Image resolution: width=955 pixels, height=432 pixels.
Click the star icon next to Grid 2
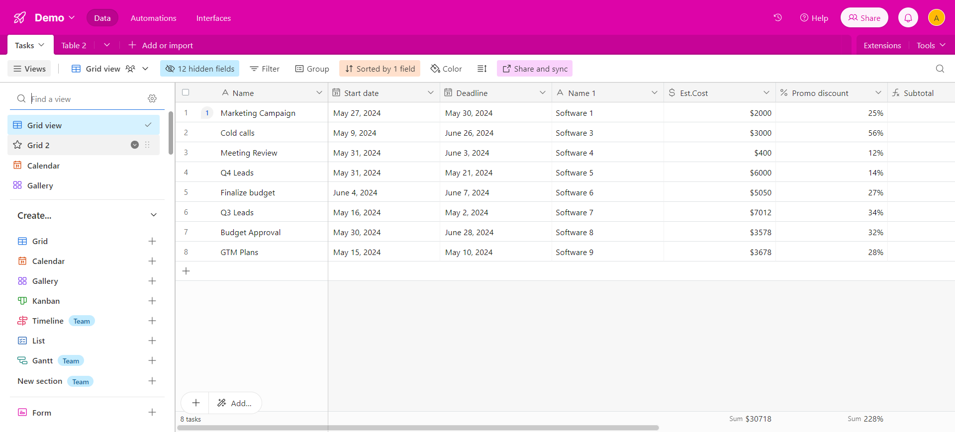pos(17,145)
